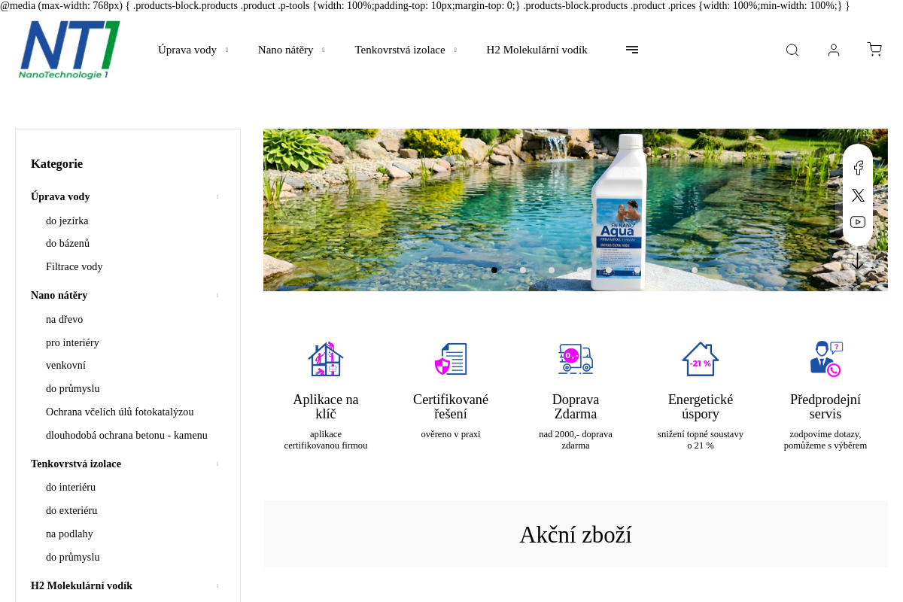Open the NT1 NanoTechnologie logo homepage

[x=69, y=50]
